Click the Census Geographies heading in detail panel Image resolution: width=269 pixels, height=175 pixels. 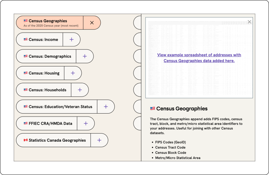click(x=182, y=109)
